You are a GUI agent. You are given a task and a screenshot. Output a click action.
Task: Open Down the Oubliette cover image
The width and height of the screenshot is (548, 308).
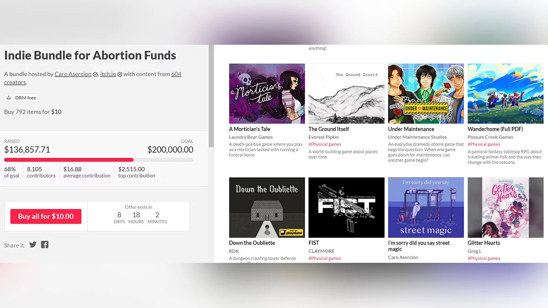pos(267,208)
